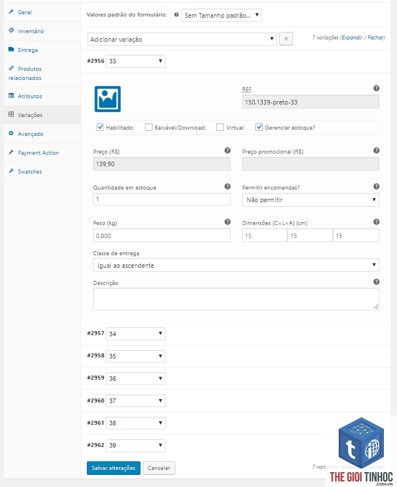Viewport: 397px width, 487px height.
Task: Toggle the Gerenciar estoque checkbox
Action: [259, 127]
